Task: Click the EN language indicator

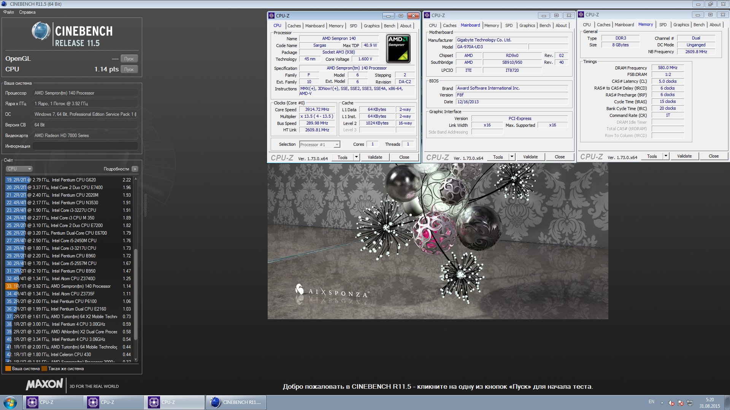Action: (651, 402)
